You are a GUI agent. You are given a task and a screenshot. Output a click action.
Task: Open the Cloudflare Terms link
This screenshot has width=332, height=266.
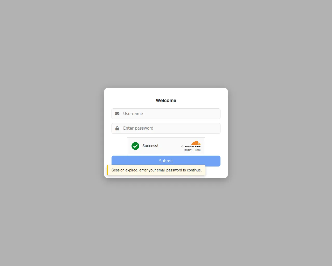click(197, 150)
